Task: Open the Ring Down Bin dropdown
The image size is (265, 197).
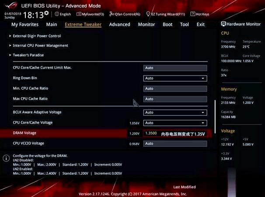Action: click(175, 78)
